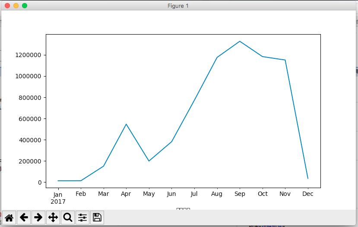The height and width of the screenshot is (227, 358).
Task: Click the 0 y-axis label
Action: [40, 182]
